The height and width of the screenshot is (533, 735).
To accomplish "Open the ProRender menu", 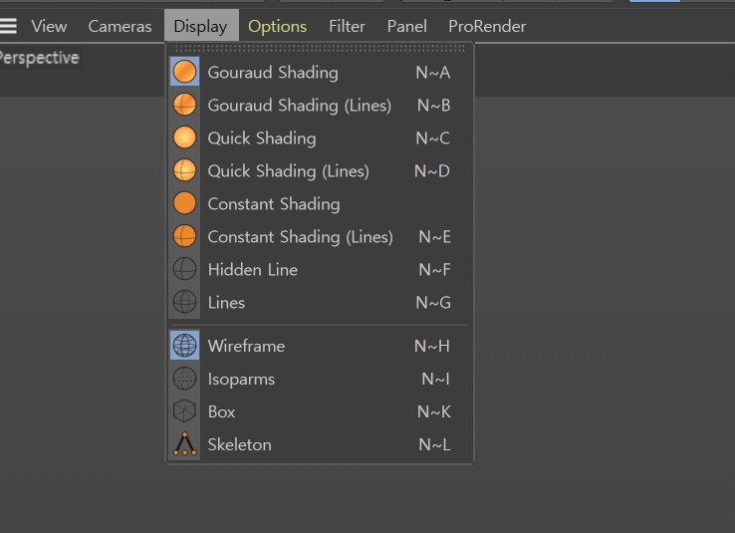I will (487, 26).
